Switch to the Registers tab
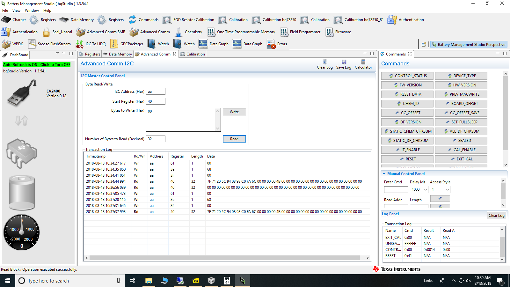510x287 pixels. tap(90, 54)
